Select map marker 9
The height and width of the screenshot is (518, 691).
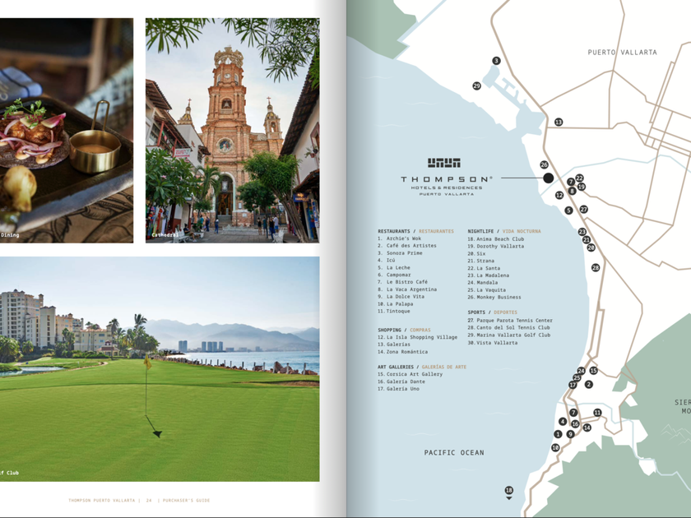click(570, 434)
